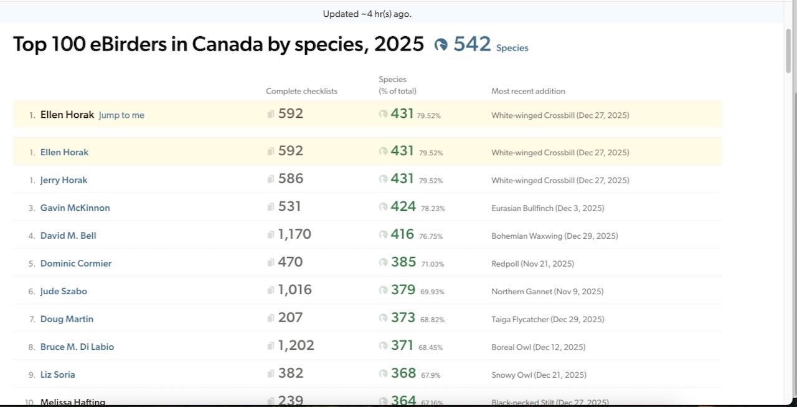Click the Species (% of total) column header

[x=397, y=85]
